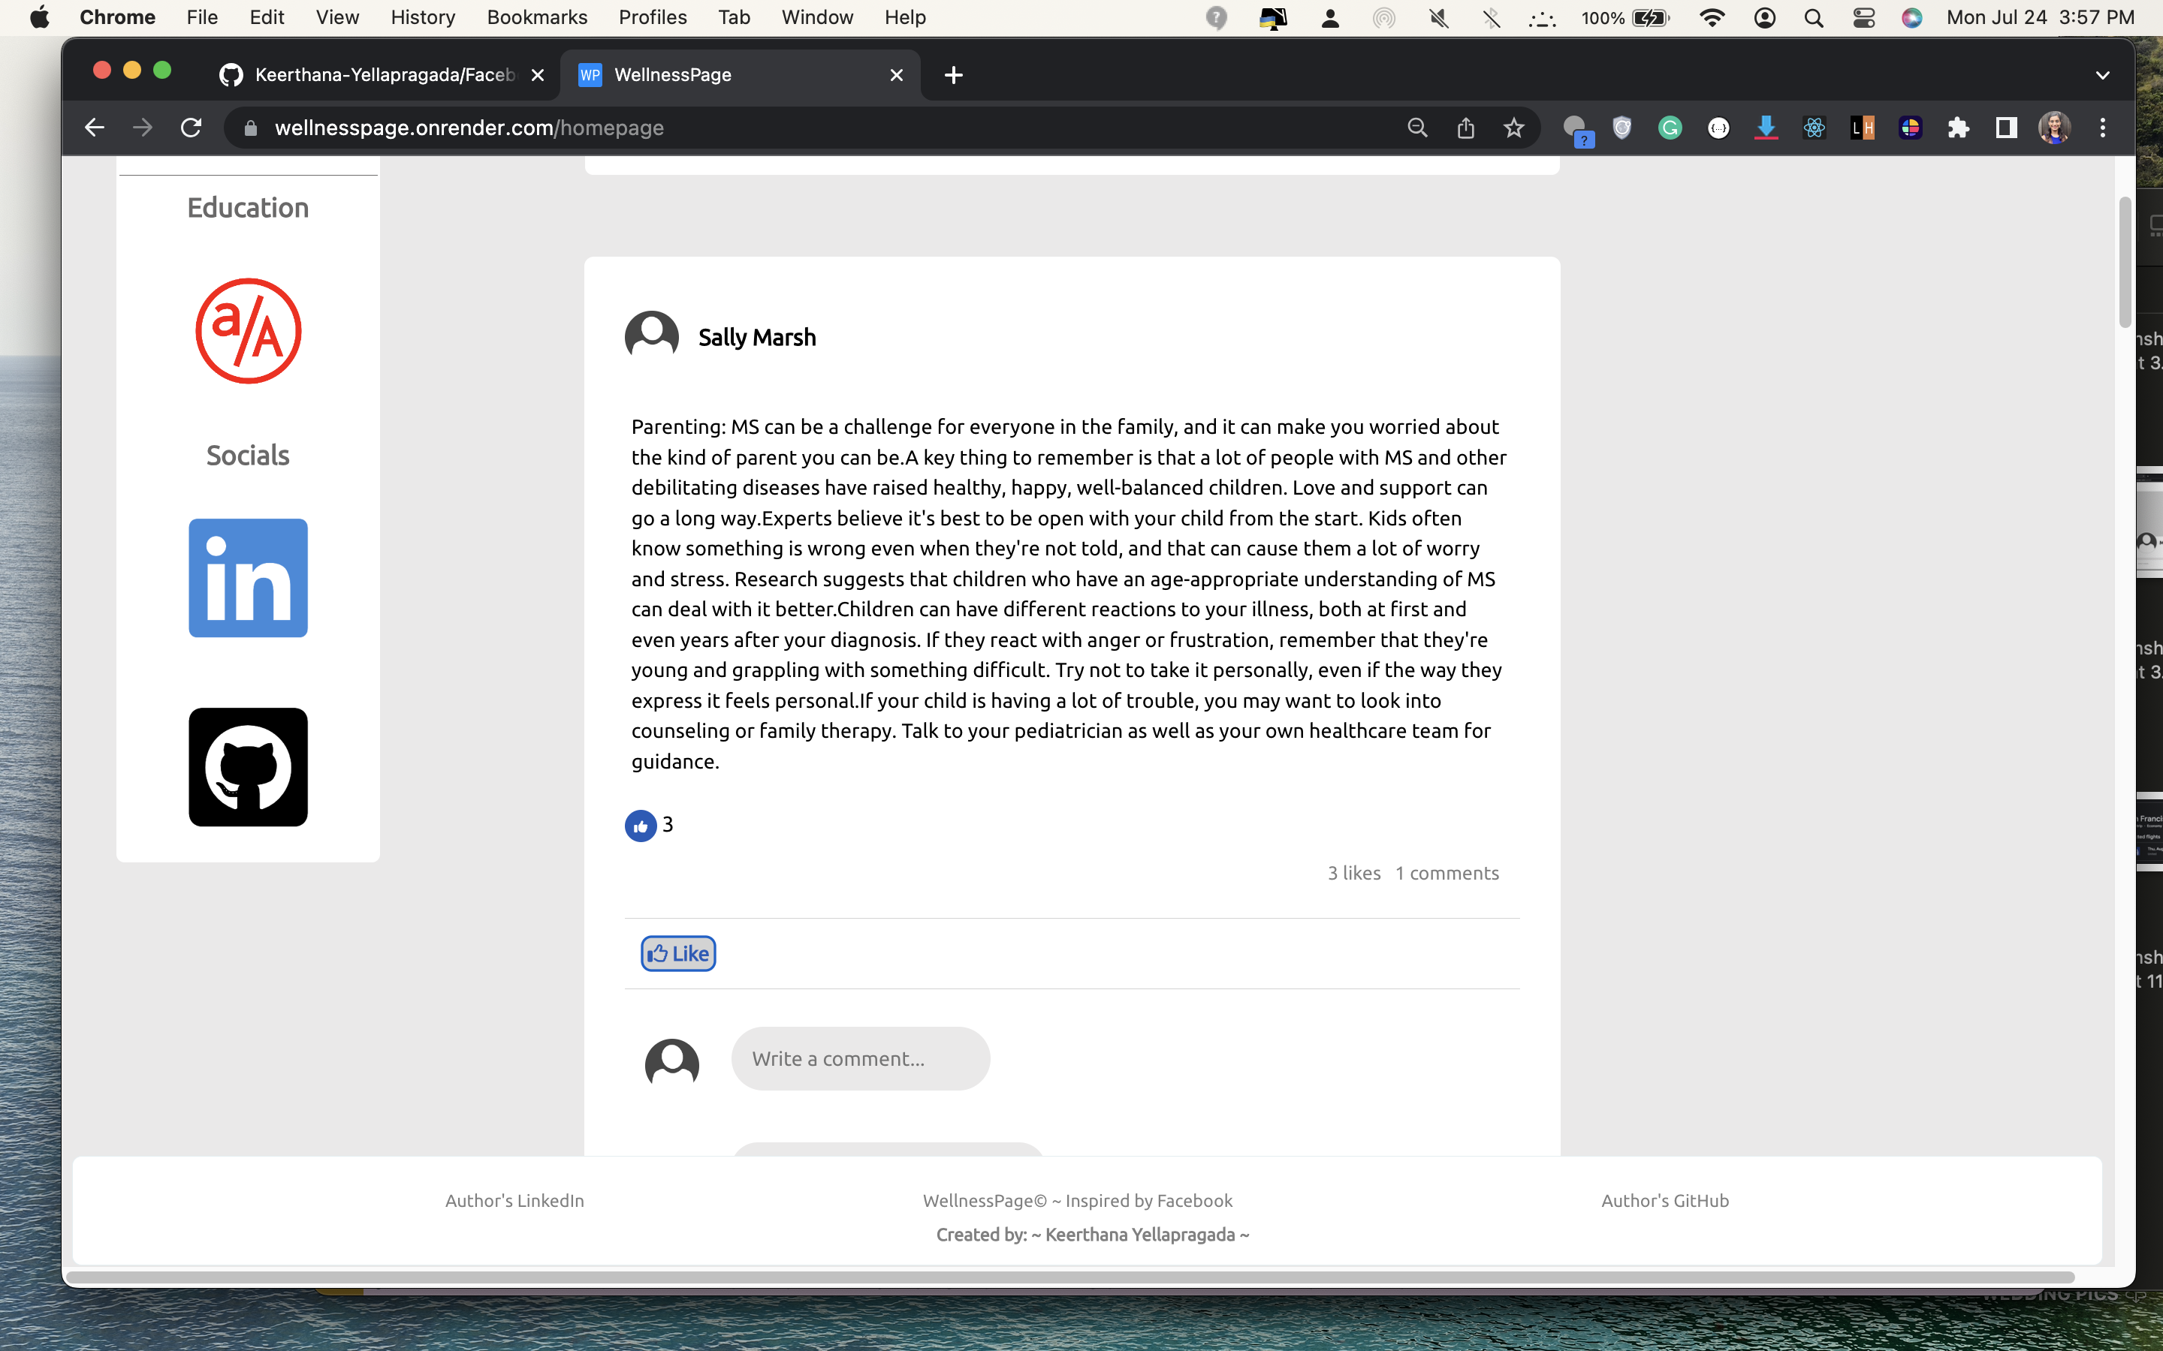Open React Developer Tools extension icon
The height and width of the screenshot is (1351, 2163).
click(1815, 128)
